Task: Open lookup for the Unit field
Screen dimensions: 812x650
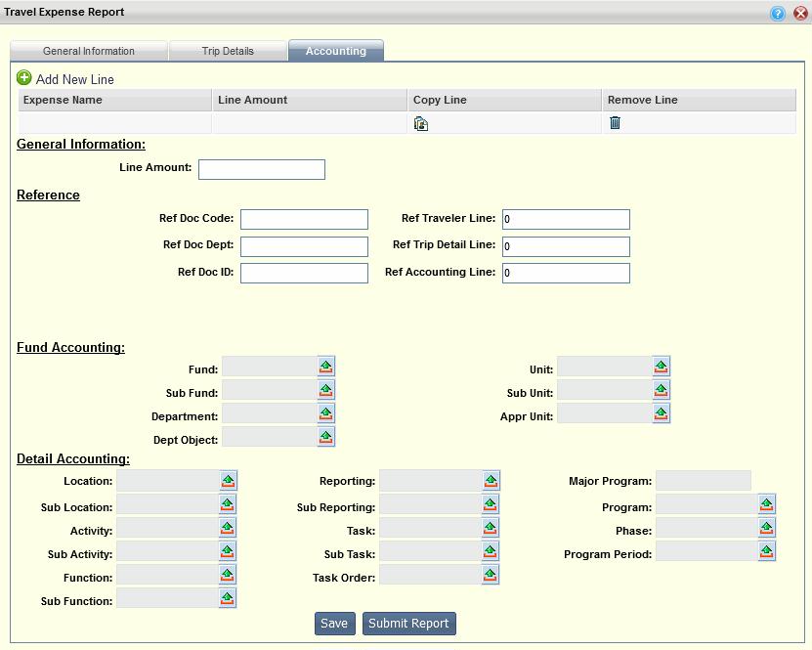Action: pyautogui.click(x=662, y=367)
